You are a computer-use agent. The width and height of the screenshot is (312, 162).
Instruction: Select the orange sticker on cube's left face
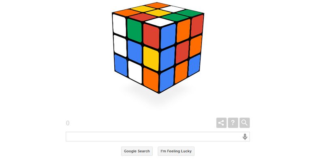[x=151, y=80]
